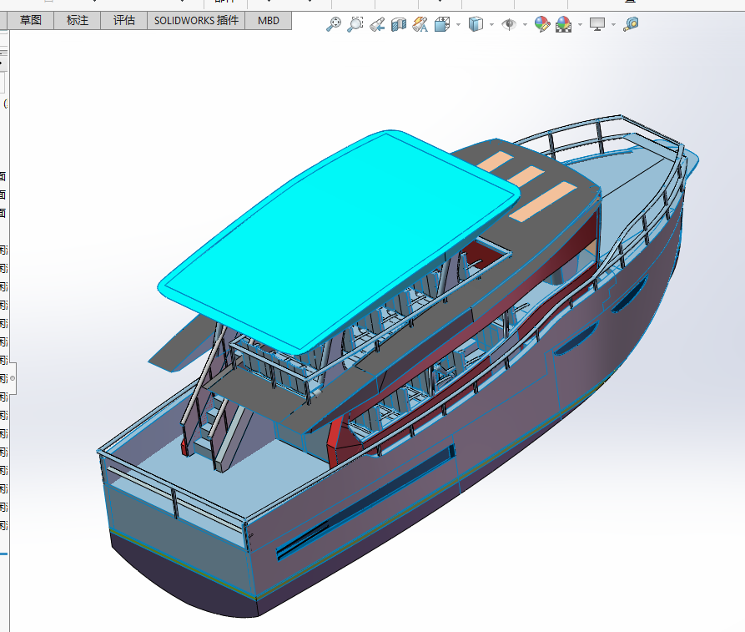Click the Dynamic Annotation Views icon

420,24
